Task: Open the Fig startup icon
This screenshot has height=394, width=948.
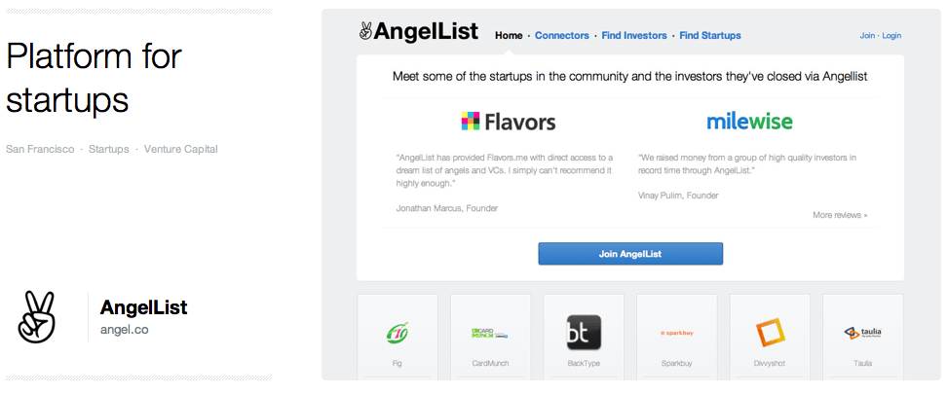Action: [397, 334]
